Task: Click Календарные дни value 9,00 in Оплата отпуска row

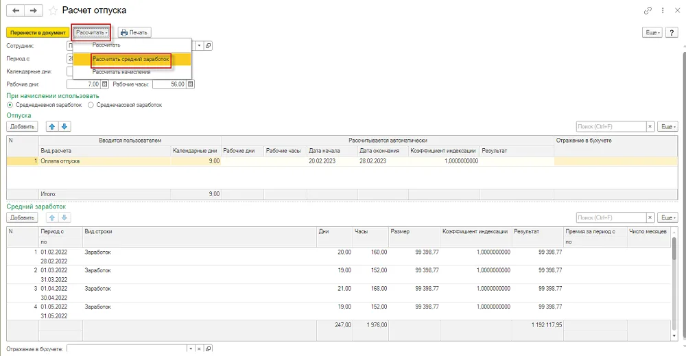Action: (196, 161)
